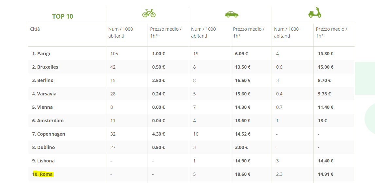Click the 4. Varsavia row label
Viewport: 375px width, 183px height.
[x=45, y=94]
